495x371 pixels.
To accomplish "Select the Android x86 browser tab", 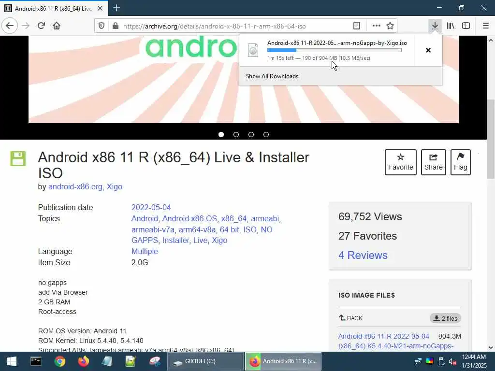I will coord(54,8).
